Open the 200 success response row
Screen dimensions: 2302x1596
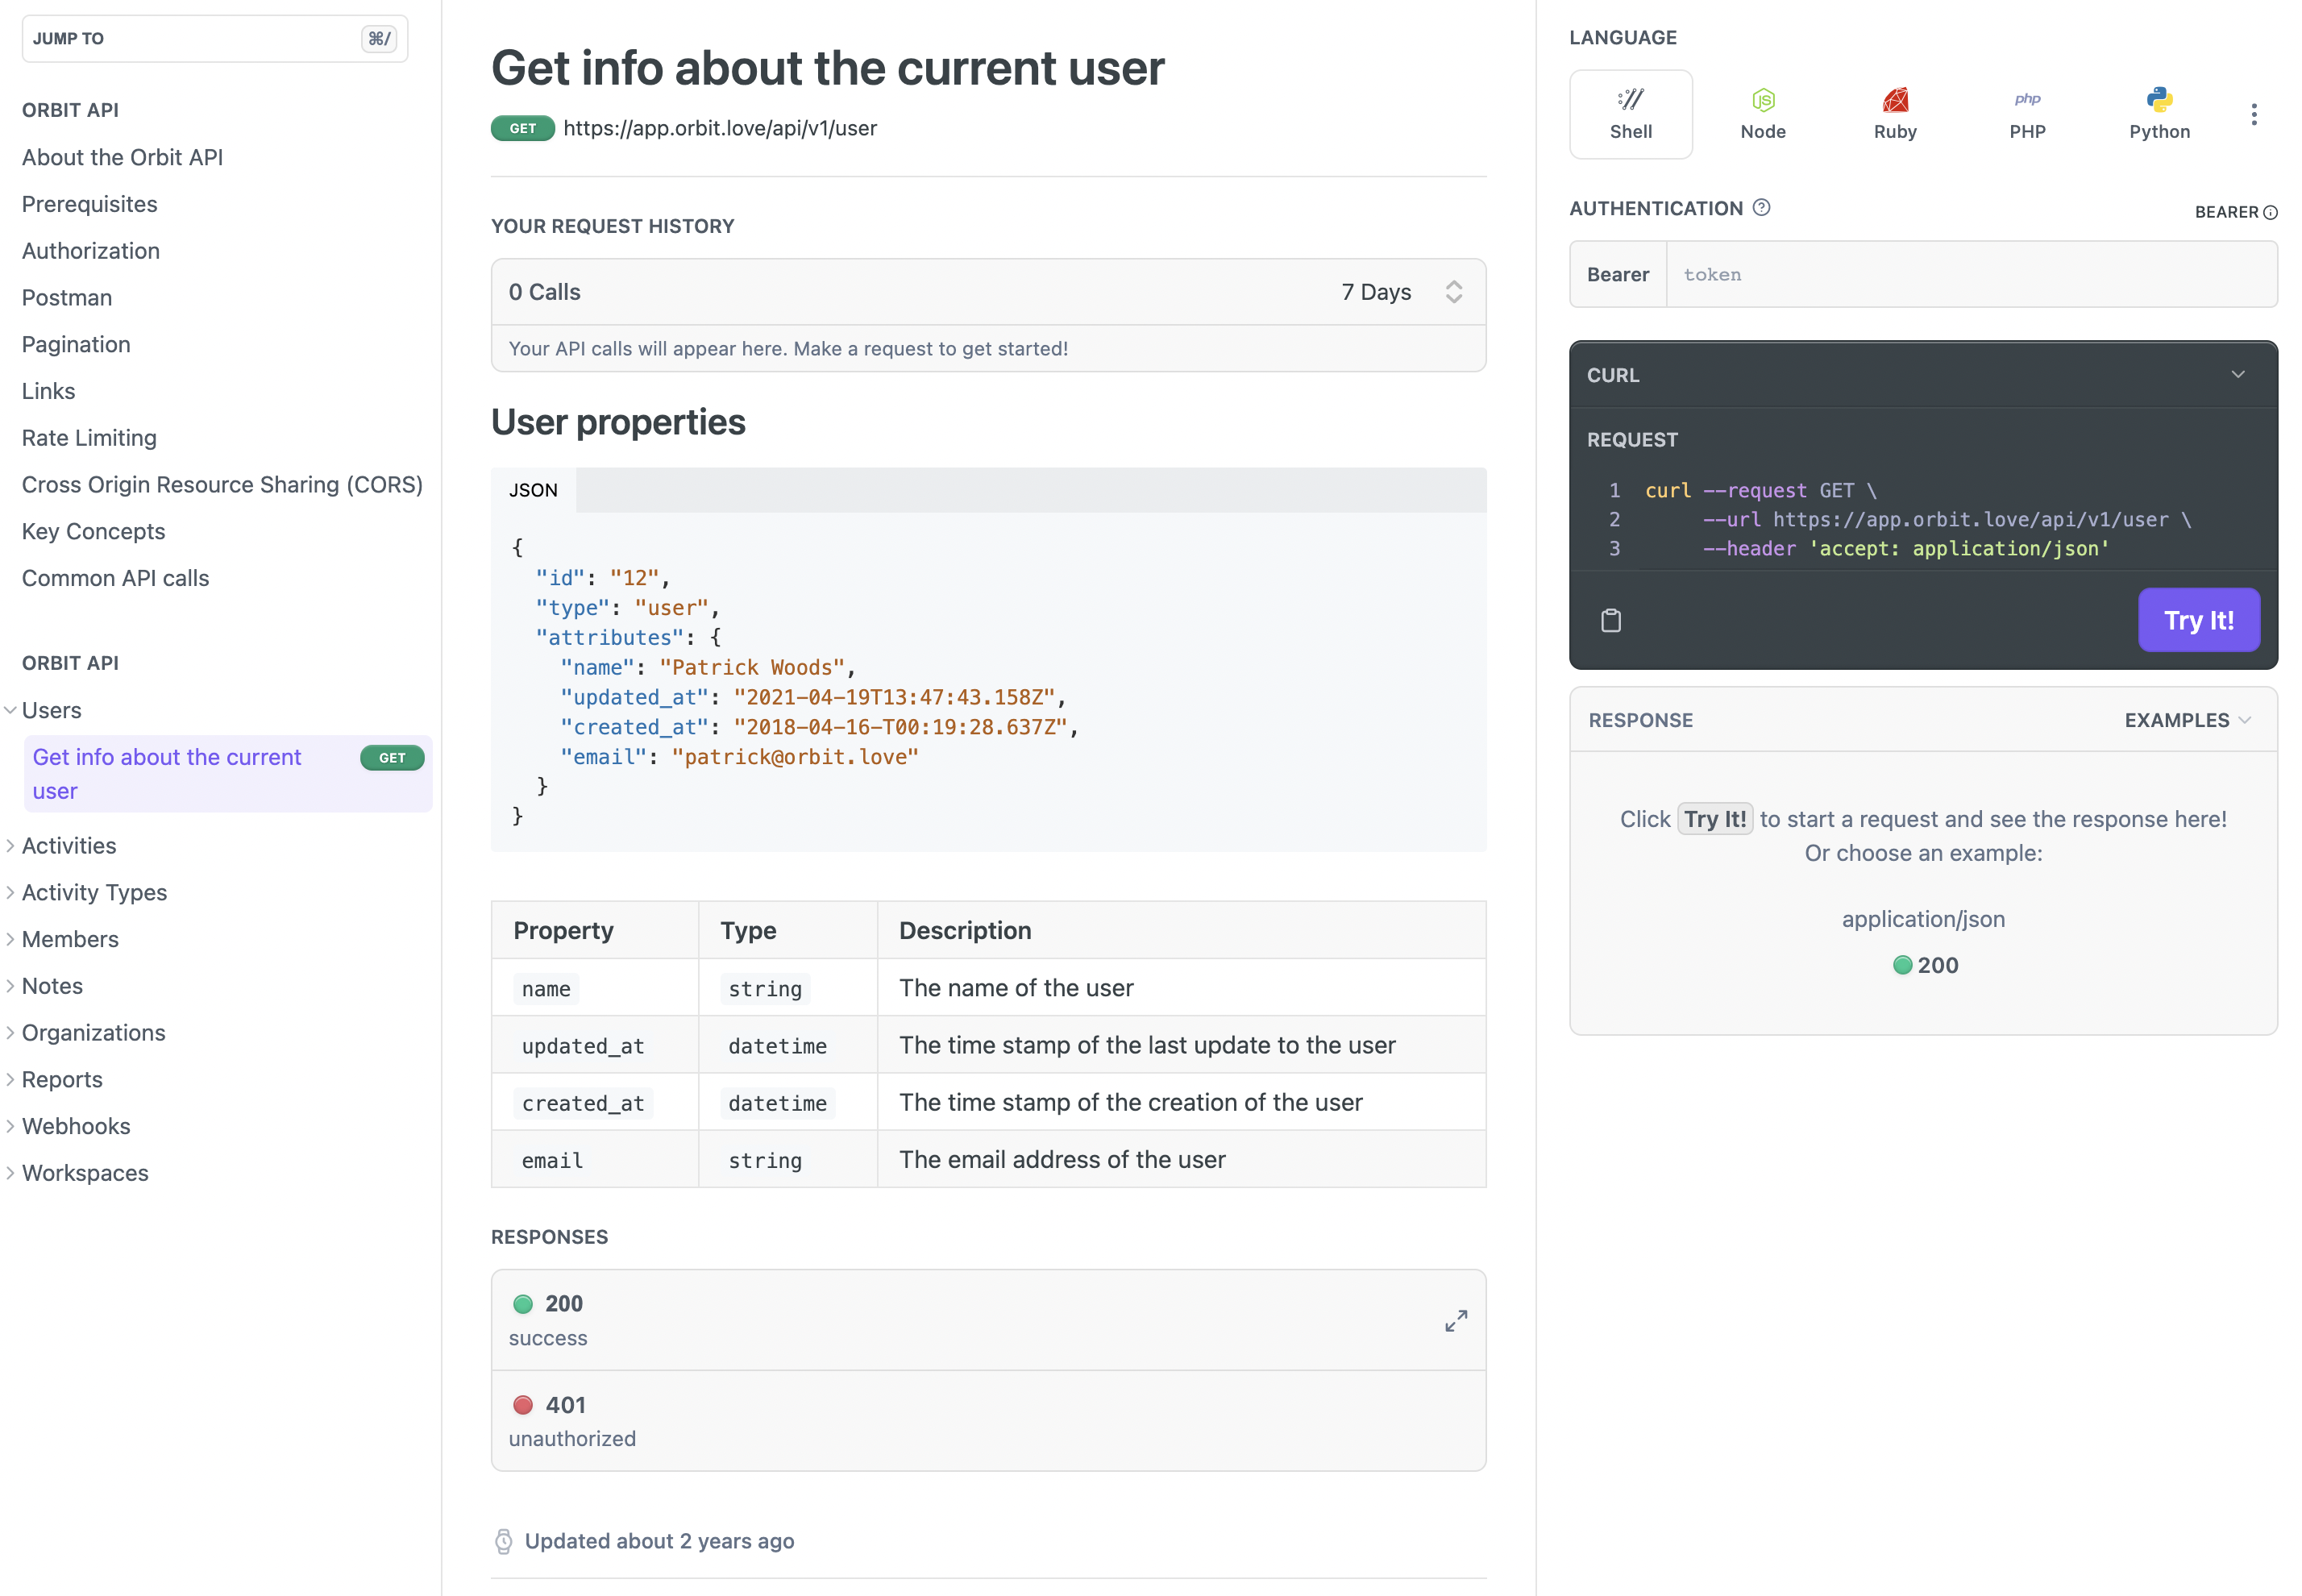pos(988,1320)
